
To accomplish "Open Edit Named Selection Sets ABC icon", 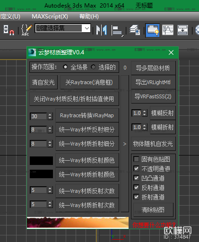I will [x=26, y=30].
